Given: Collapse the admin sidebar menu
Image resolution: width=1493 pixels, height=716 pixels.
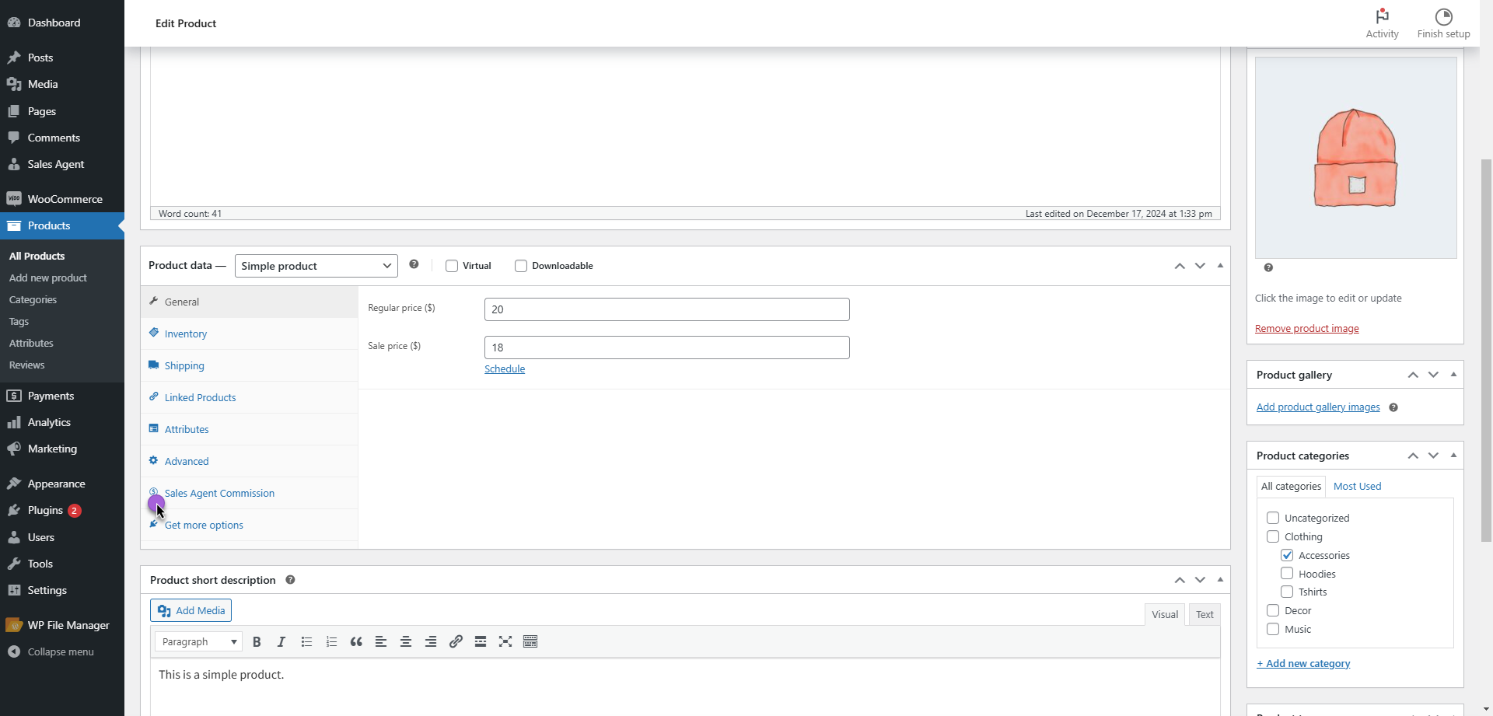Looking at the screenshot, I should point(62,651).
